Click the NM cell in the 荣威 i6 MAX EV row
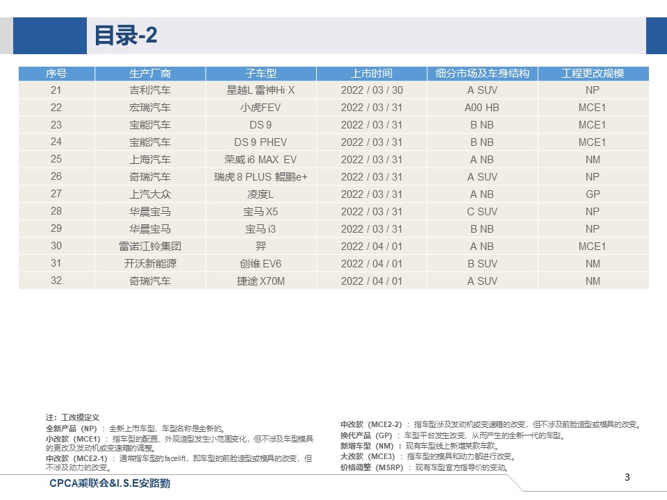The width and height of the screenshot is (667, 500). pyautogui.click(x=593, y=160)
